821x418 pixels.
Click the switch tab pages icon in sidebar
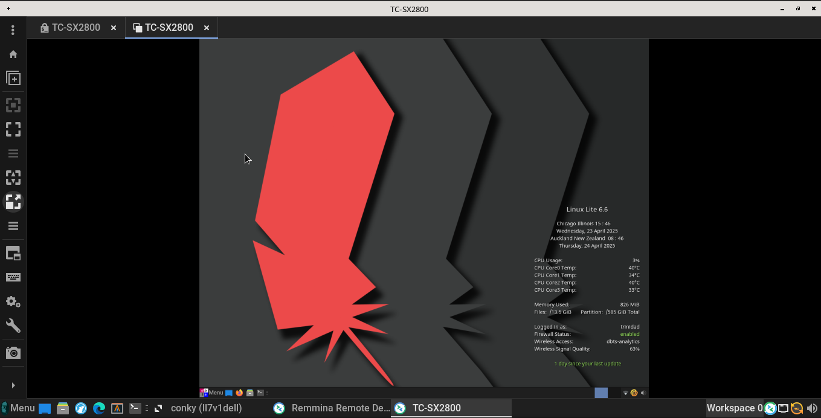point(13,253)
